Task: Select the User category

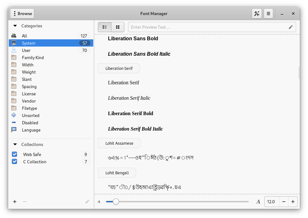Action: coord(26,50)
